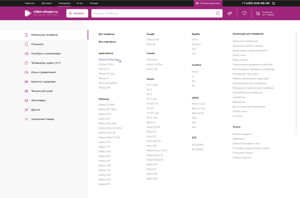
Task: Click the percent icon for Уцененные товары
Action: point(26,119)
